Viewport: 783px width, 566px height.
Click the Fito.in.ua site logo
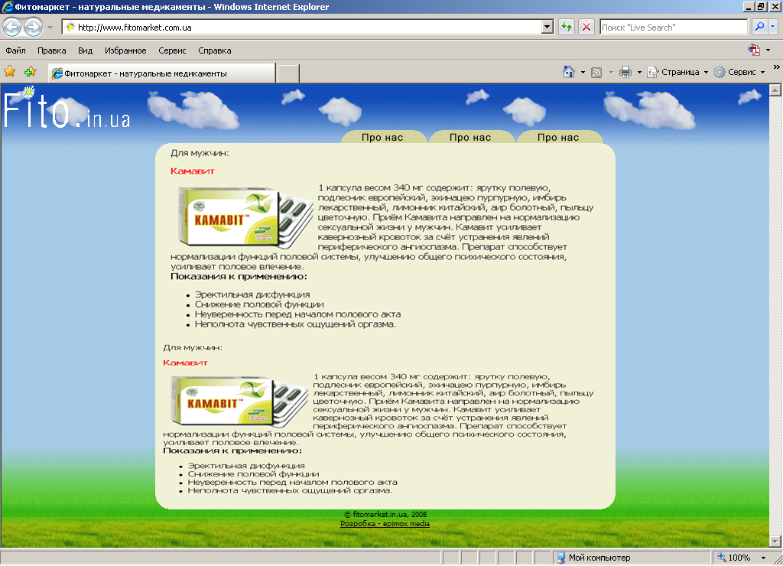67,108
